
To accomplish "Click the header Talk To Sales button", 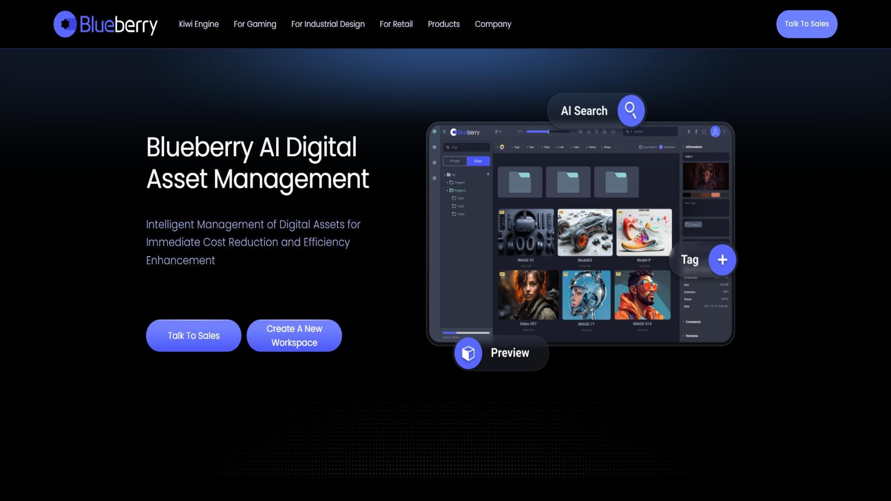I will tap(807, 24).
